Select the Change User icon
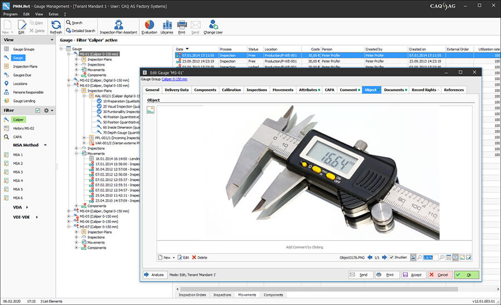This screenshot has height=305, width=501. (x=213, y=27)
